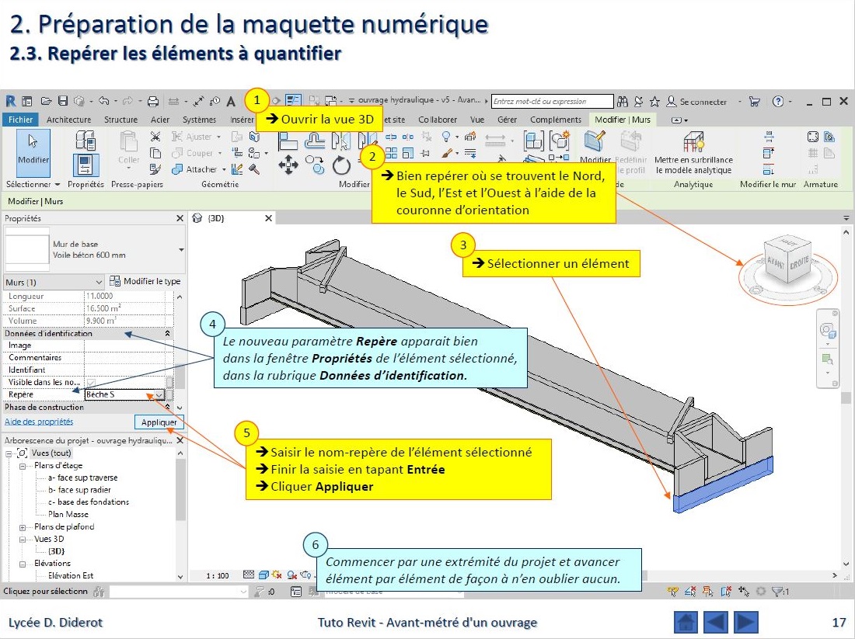Close the Propriétés palette
855x639 pixels.
coord(180,218)
